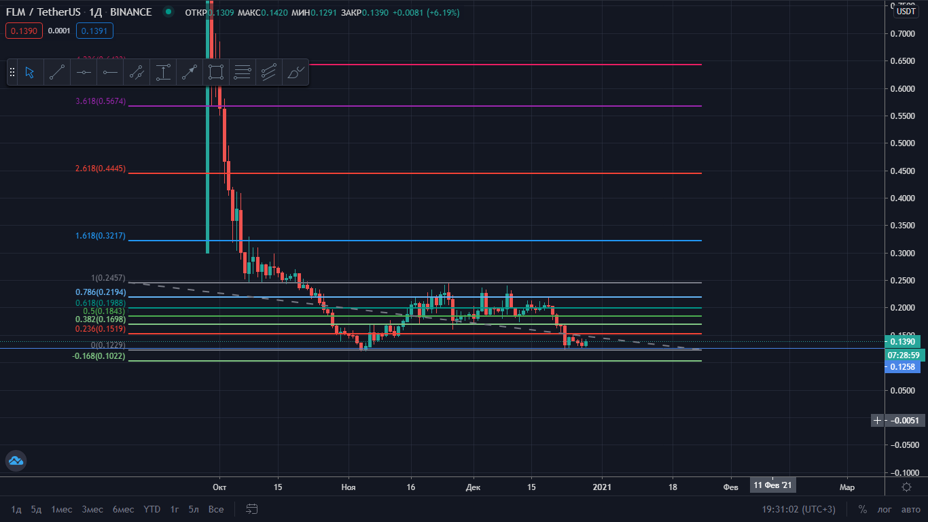Viewport: 928px width, 522px height.
Task: Open chart settings gear icon
Action: pos(906,487)
